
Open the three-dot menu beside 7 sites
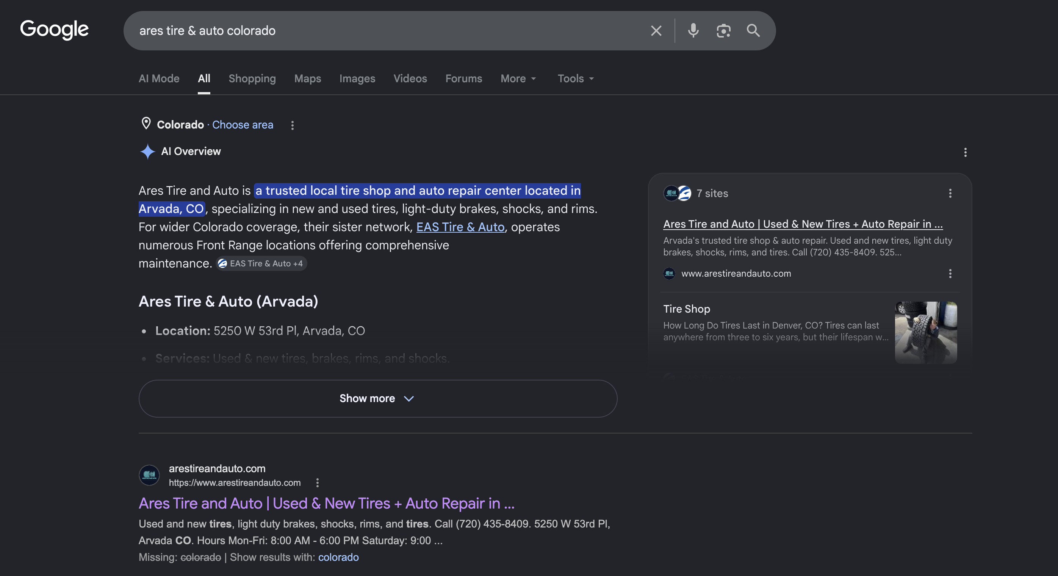pyautogui.click(x=950, y=194)
